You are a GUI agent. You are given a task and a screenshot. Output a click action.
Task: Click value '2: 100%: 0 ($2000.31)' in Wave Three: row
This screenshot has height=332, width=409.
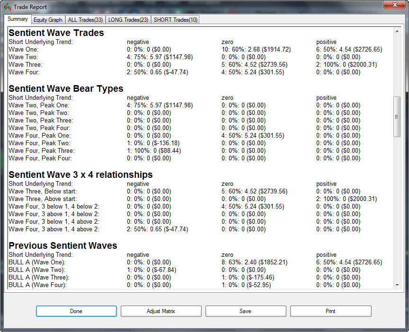click(x=347, y=65)
